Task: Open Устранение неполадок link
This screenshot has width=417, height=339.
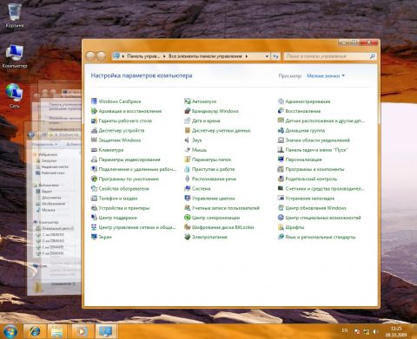Action: click(x=310, y=199)
